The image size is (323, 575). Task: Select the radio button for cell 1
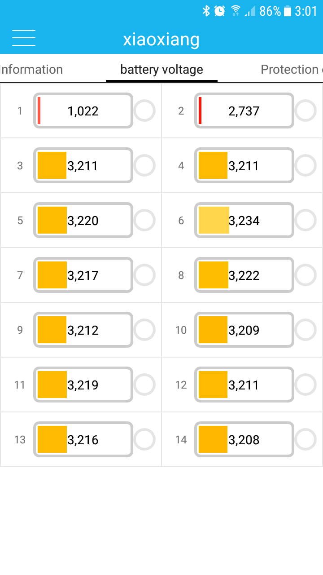[x=144, y=111]
